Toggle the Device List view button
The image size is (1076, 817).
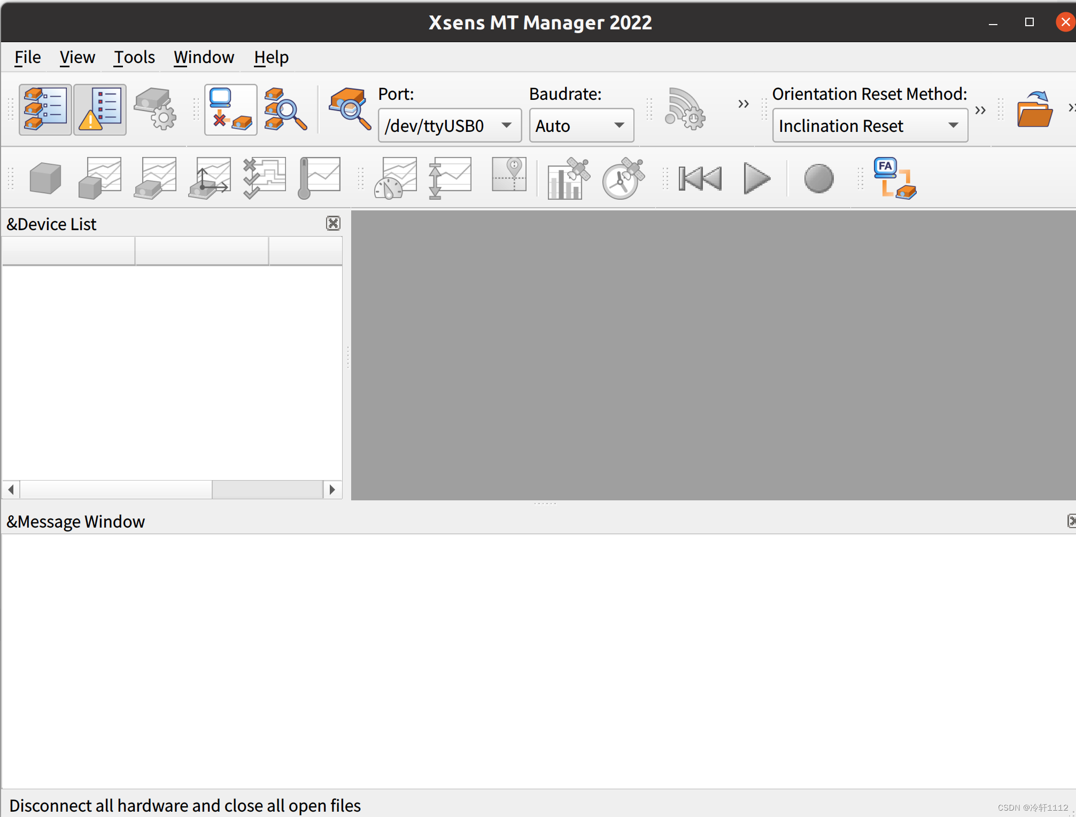[x=45, y=109]
